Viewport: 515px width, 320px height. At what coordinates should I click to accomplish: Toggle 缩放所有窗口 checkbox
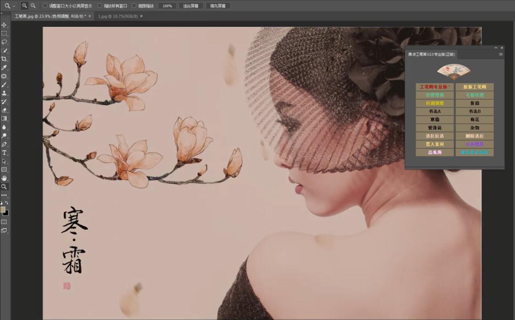(100, 6)
